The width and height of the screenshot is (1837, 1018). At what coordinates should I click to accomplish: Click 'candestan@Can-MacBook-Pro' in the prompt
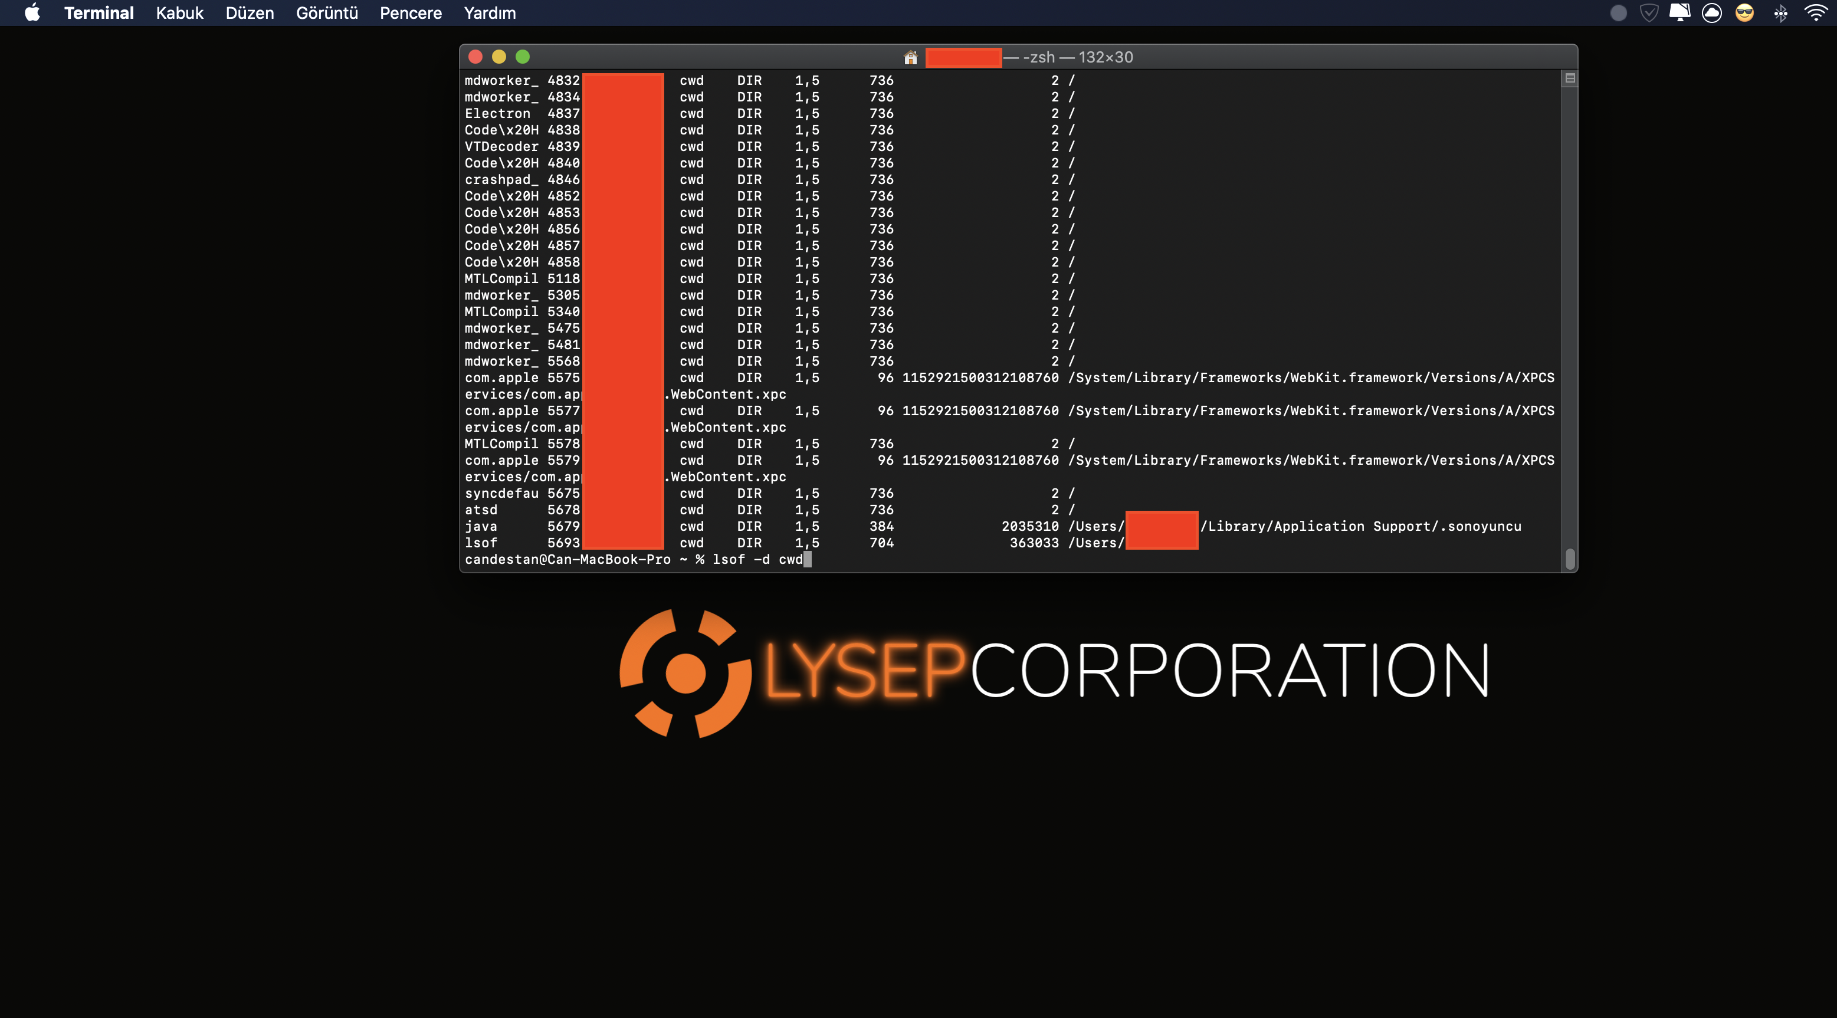pyautogui.click(x=567, y=560)
